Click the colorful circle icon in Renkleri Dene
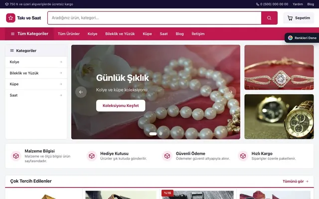The width and height of the screenshot is (319, 199). [290, 38]
